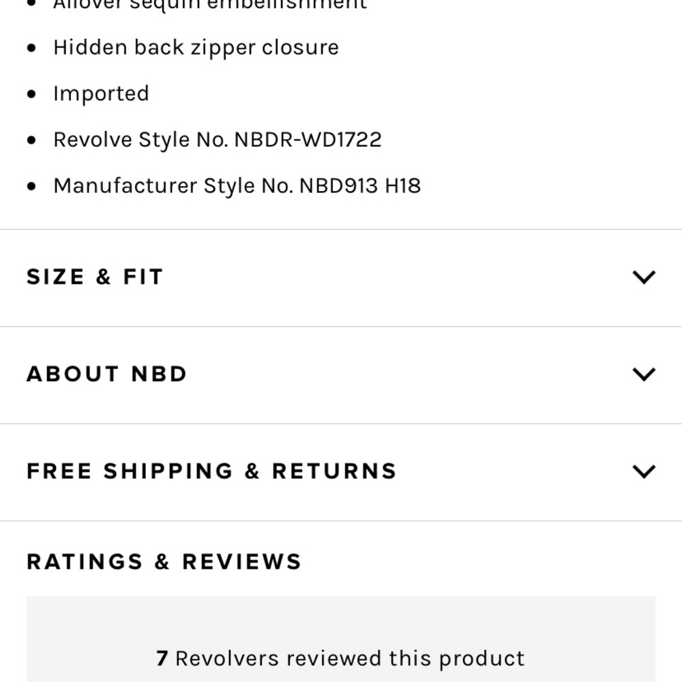Open Free Shipping & Returns chevron arrow
The height and width of the screenshot is (682, 682).
(644, 471)
